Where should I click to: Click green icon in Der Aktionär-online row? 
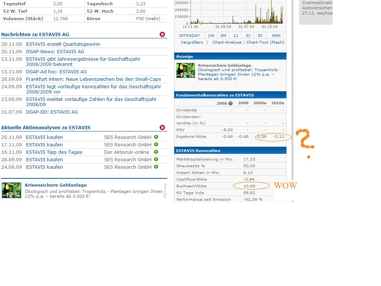156,152
